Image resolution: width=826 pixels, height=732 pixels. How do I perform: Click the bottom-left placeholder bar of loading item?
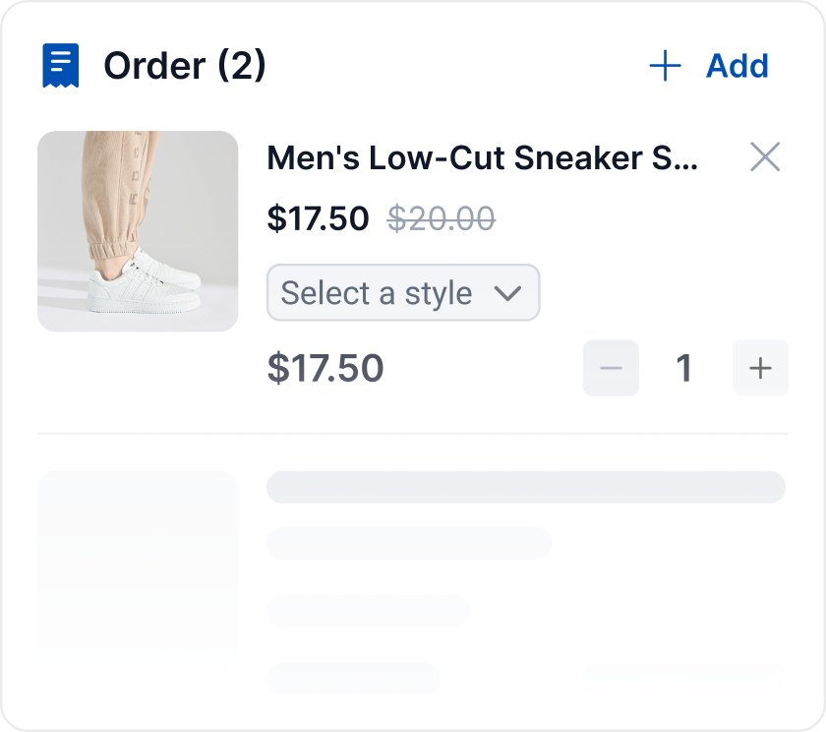353,676
